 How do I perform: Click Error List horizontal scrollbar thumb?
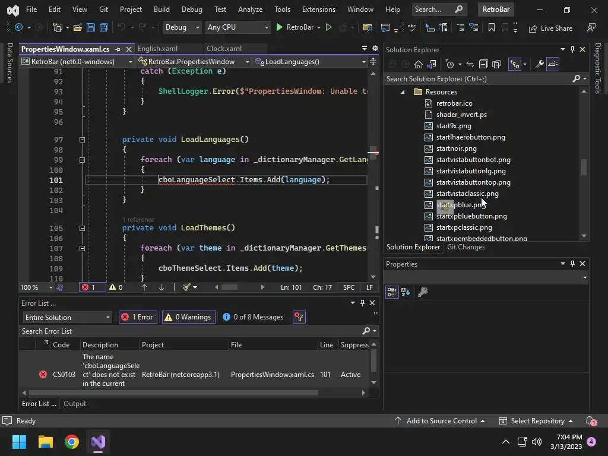click(173, 393)
